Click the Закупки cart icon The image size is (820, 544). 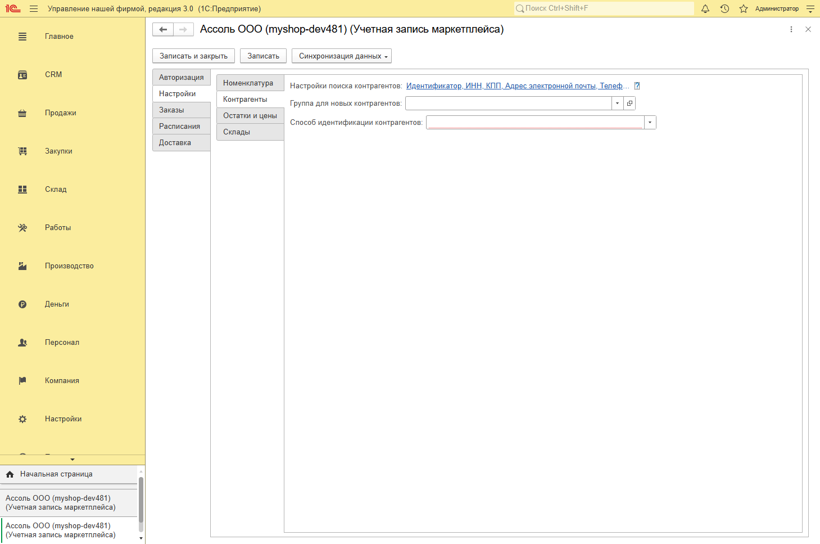[22, 151]
